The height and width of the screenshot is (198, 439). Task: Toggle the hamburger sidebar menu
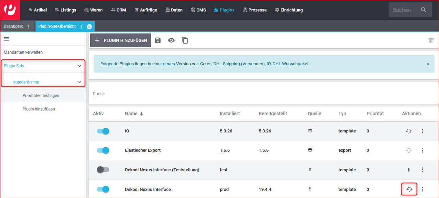click(x=6, y=39)
